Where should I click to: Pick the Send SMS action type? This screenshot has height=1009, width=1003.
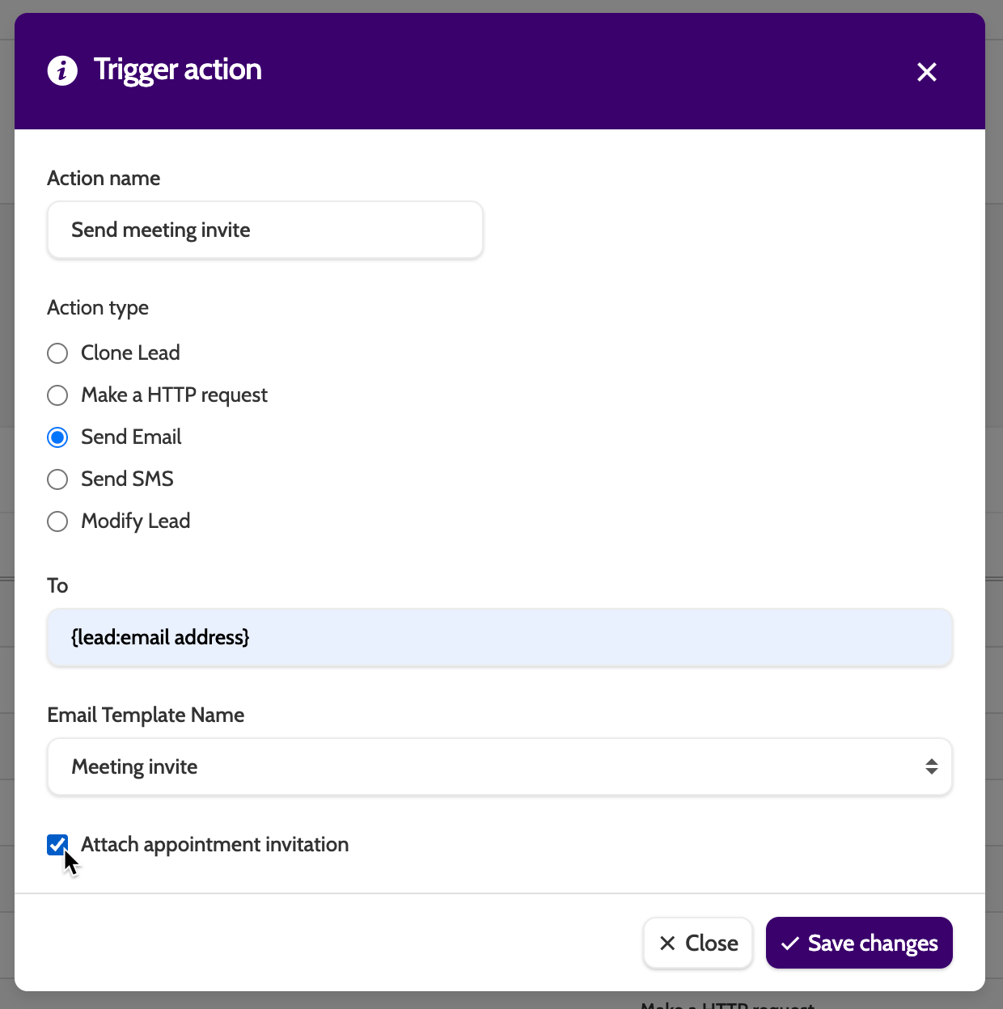(x=57, y=479)
